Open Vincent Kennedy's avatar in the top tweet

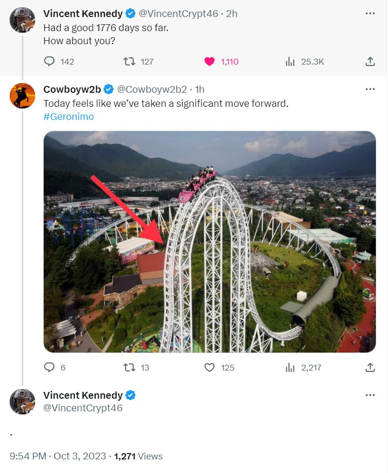point(22,20)
